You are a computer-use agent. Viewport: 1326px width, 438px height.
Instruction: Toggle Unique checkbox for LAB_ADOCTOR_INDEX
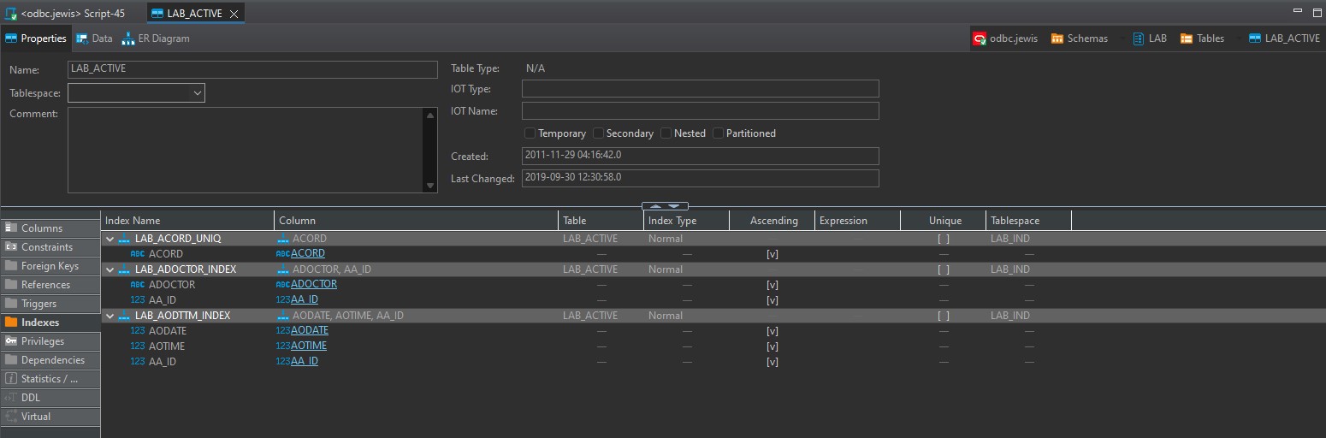944,269
